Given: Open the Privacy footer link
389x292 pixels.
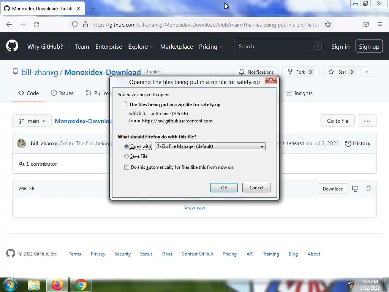Looking at the screenshot, I should click(x=98, y=254).
